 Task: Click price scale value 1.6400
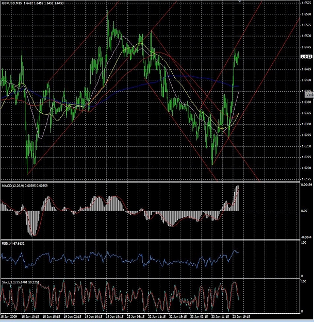coord(306,80)
